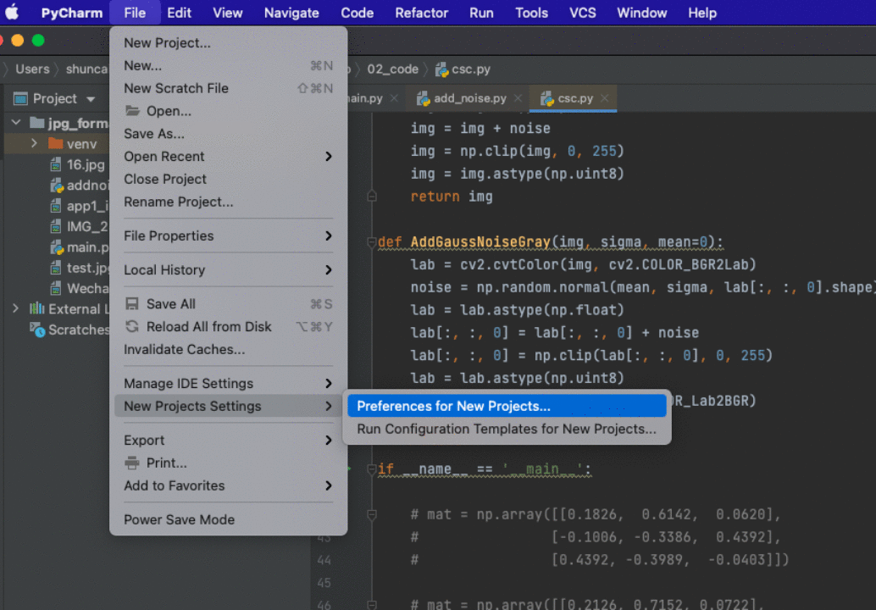This screenshot has width=876, height=610.
Task: Open the Project view dropdown
Action: [91, 99]
